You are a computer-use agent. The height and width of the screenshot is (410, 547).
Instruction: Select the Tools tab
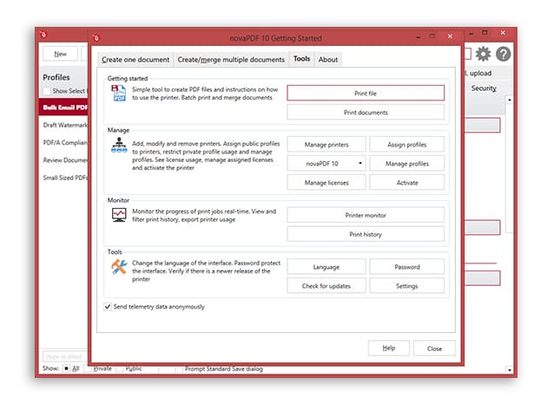(x=301, y=59)
